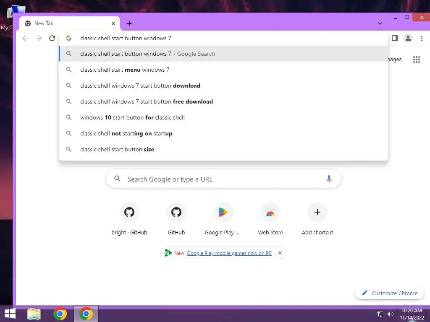Open the Chrome three-dot menu

(x=422, y=38)
